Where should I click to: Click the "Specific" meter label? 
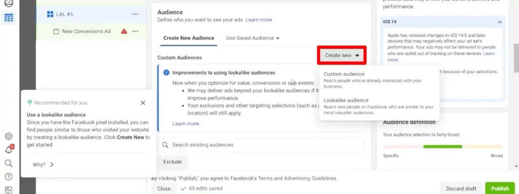point(391,156)
